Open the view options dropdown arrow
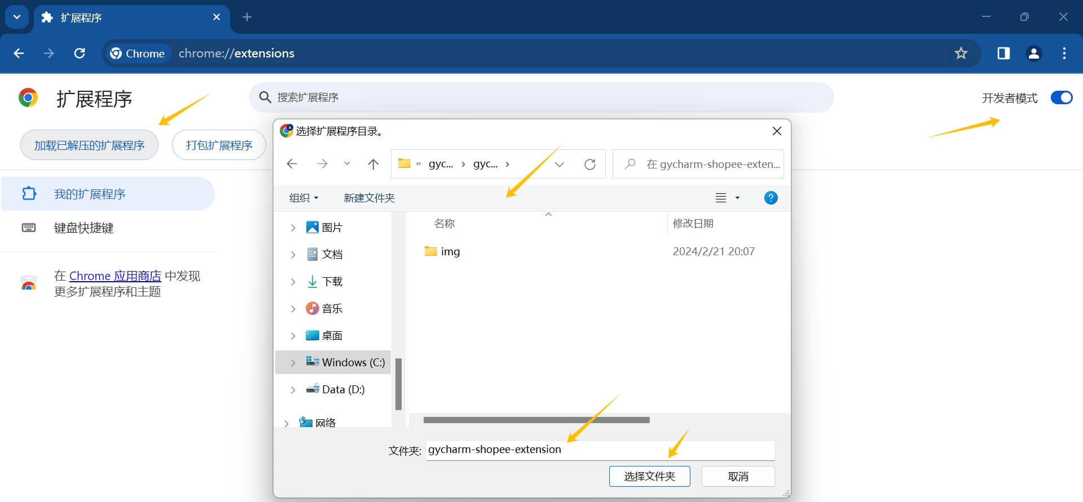The image size is (1083, 502). click(x=737, y=198)
